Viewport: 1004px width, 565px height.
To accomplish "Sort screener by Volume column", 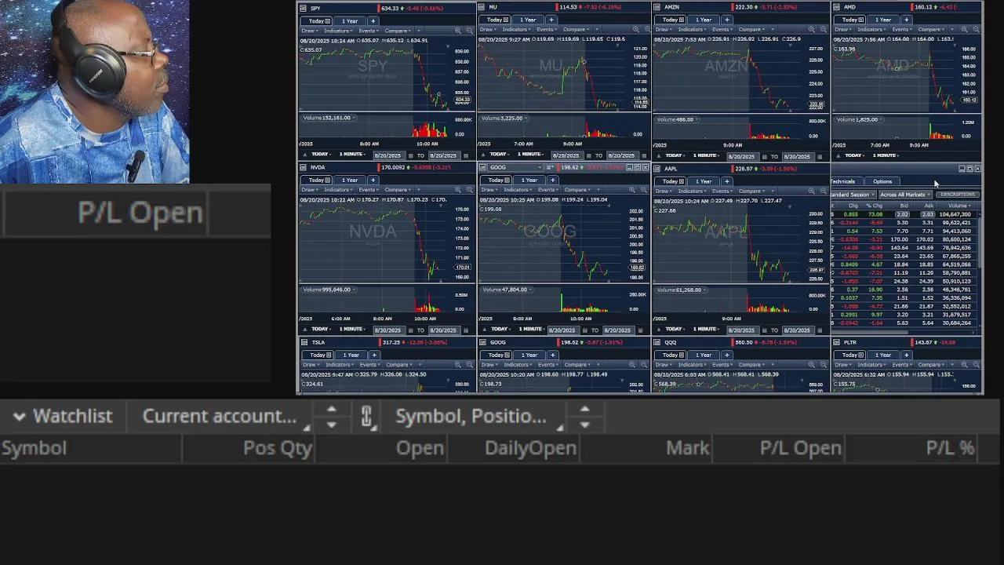I will pyautogui.click(x=957, y=206).
